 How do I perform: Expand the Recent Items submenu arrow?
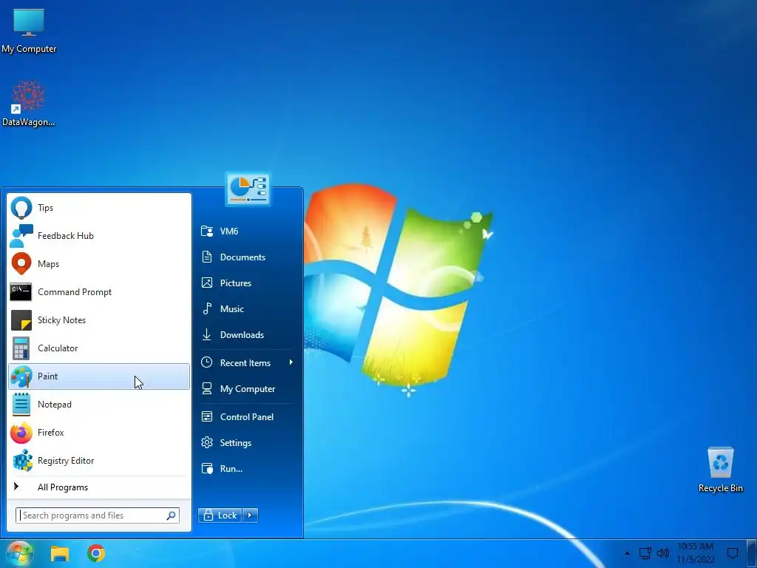291,362
